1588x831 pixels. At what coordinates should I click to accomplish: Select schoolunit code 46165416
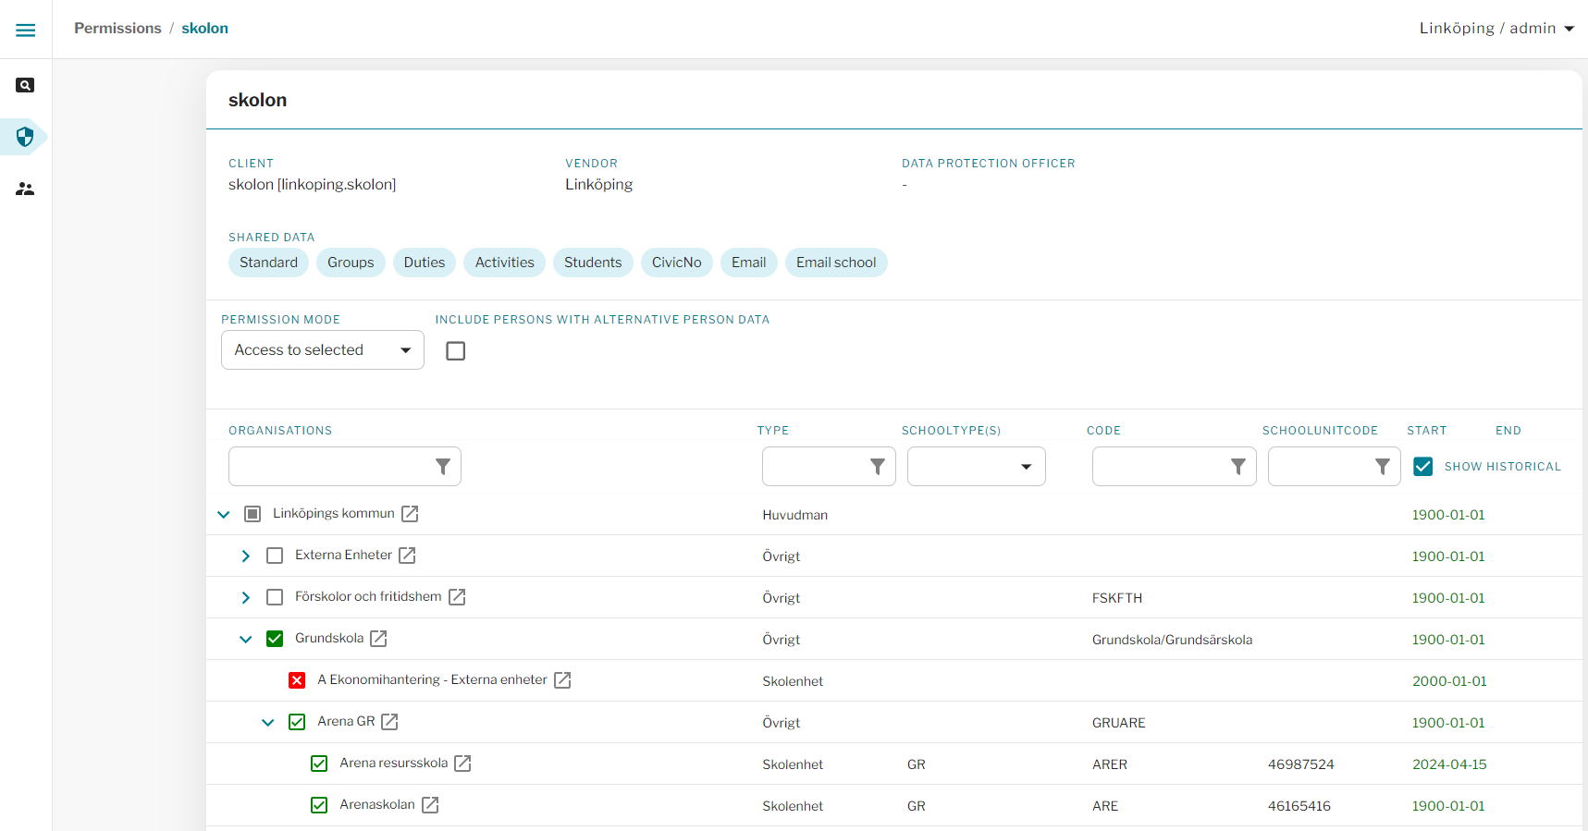coord(1299,806)
